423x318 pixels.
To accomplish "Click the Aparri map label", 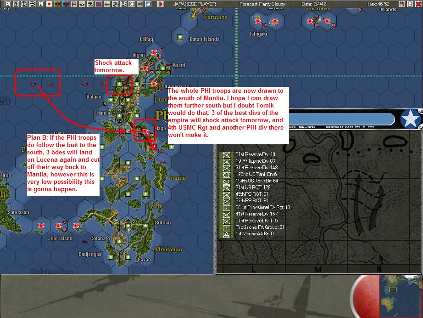I will tap(179, 65).
